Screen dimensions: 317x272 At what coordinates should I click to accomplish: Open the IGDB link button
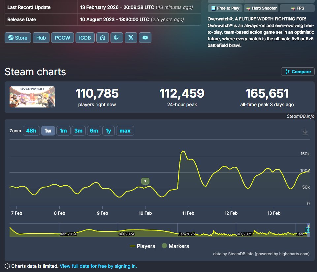point(85,38)
